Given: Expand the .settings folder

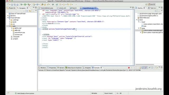Looking at the screenshot, I should tap(10, 20).
